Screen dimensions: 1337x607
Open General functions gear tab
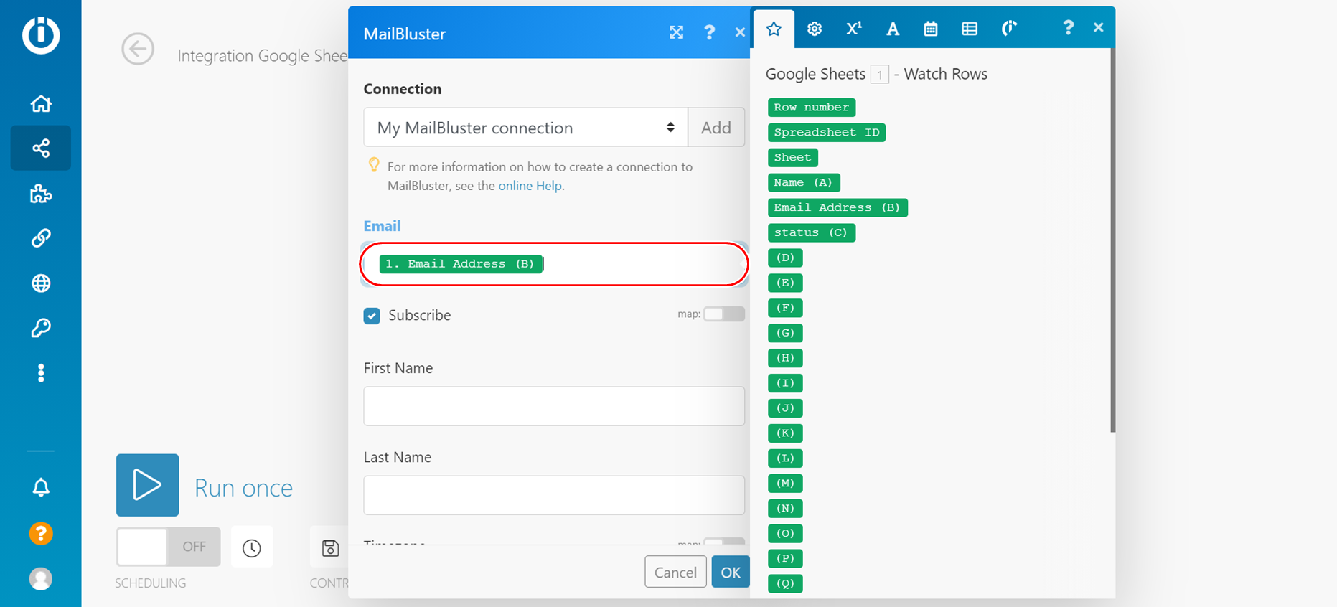pyautogui.click(x=814, y=29)
